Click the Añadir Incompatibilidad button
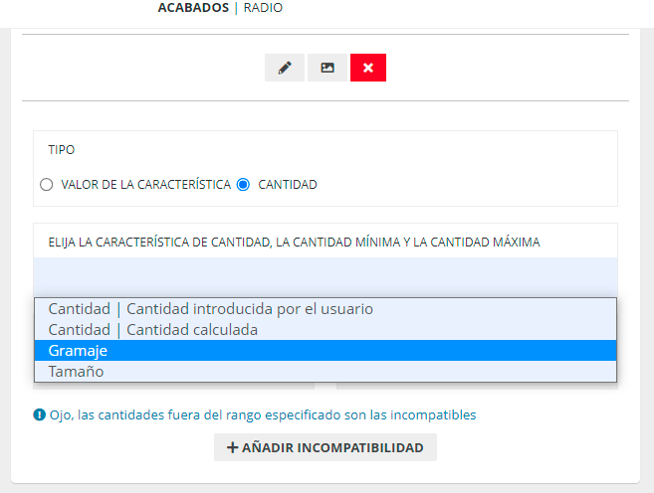 point(326,448)
